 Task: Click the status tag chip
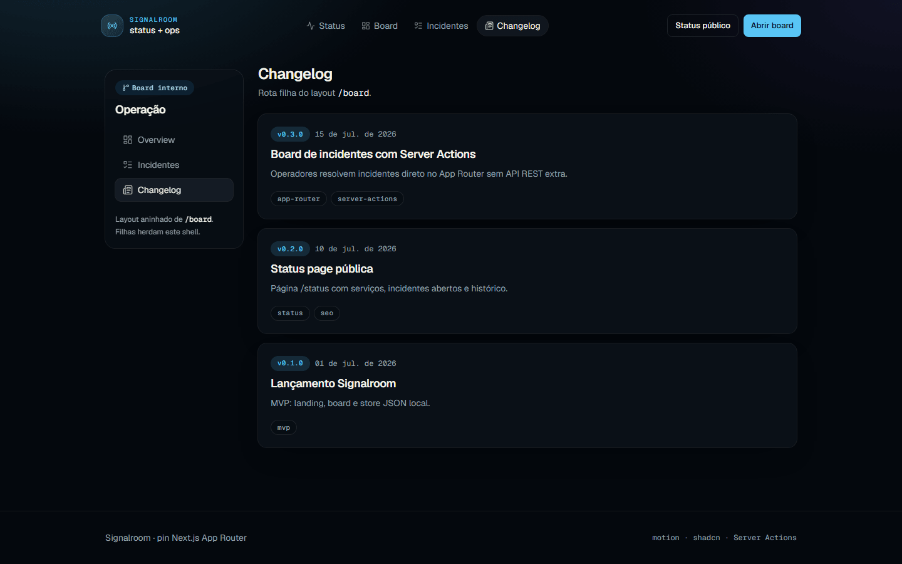(x=290, y=313)
